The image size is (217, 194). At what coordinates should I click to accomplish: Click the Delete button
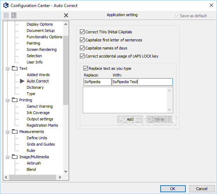click(x=159, y=119)
